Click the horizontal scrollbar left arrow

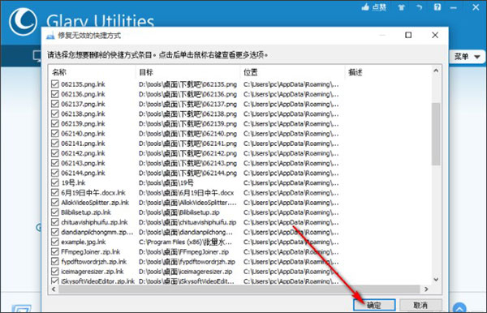pyautogui.click(x=54, y=289)
